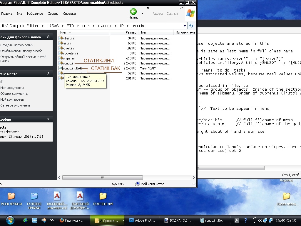This screenshot has height=226, width=301.
Task: Switch to Adobe Photoshop taskbar button
Action: click(x=143, y=220)
